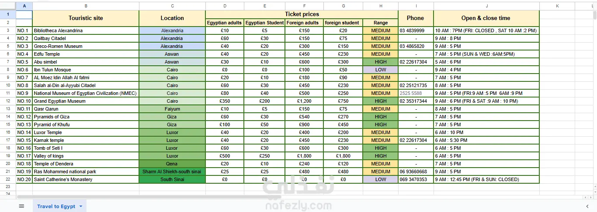The height and width of the screenshot is (212, 597).
Task: Click the LOW range cell for Ibn Tulun Mosque
Action: coord(380,70)
